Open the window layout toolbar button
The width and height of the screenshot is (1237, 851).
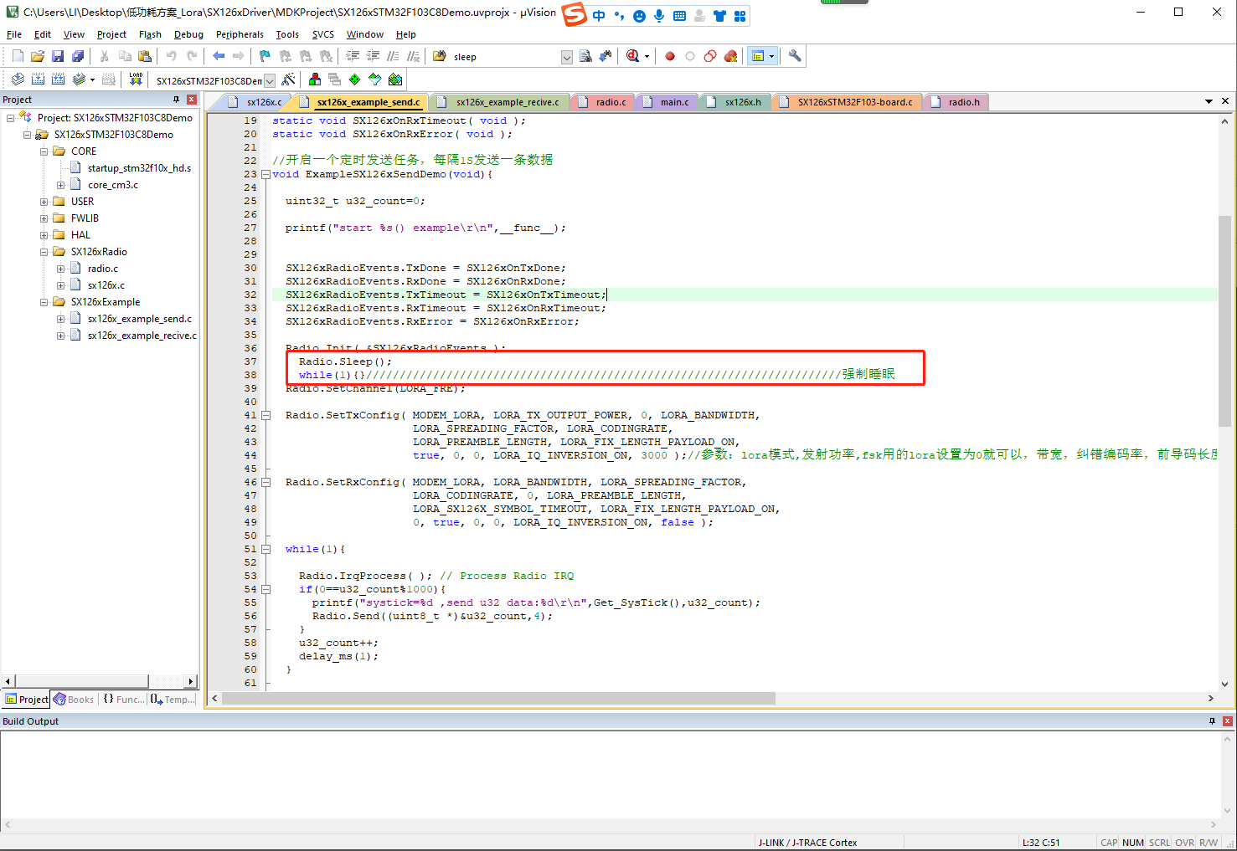pyautogui.click(x=758, y=56)
